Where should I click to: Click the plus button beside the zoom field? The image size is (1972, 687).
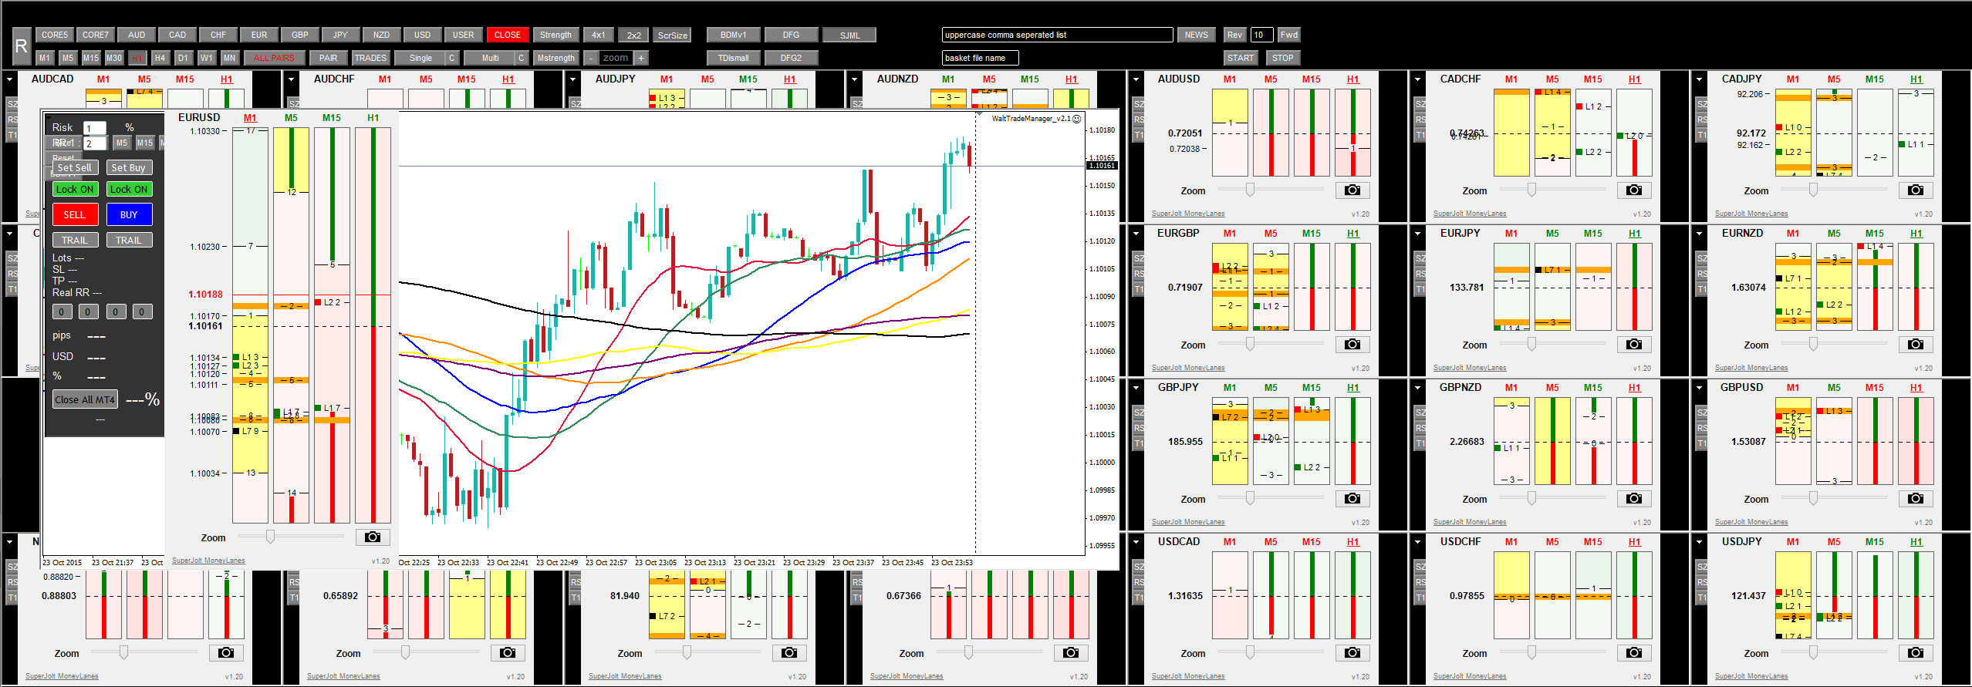(x=640, y=58)
